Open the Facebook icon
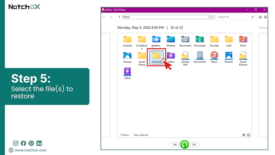The image size is (275, 155). tap(23, 143)
